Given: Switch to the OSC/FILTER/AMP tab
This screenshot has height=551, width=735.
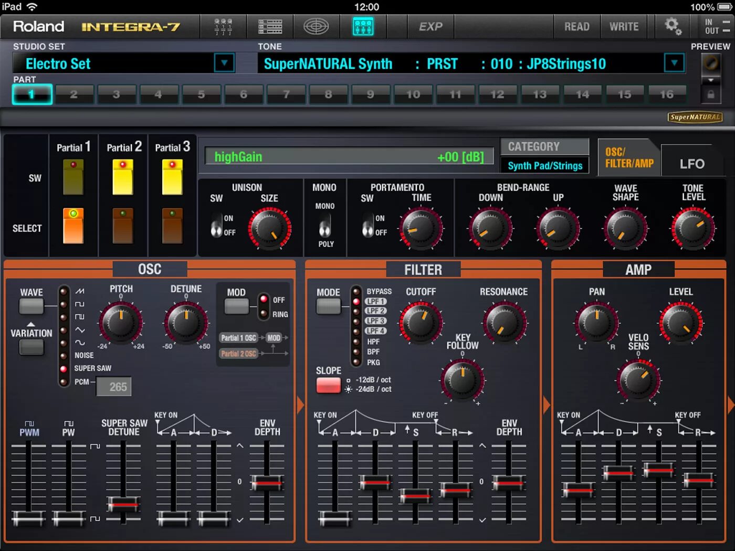Looking at the screenshot, I should pyautogui.click(x=629, y=157).
